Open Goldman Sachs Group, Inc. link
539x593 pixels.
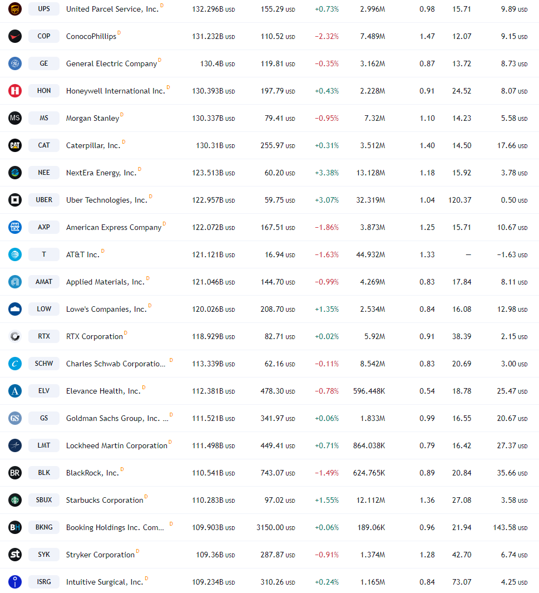[117, 418]
